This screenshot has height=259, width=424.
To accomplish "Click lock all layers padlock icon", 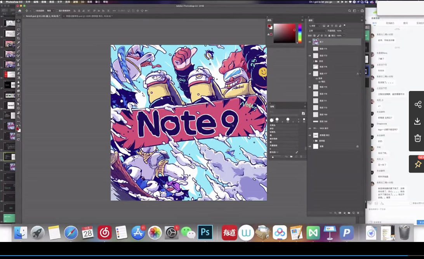I will pyautogui.click(x=329, y=36).
